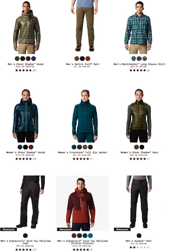The height and width of the screenshot is (252, 169).
Task: Open the Women's Frostzone Full Zip Jacket link
Action: pos(83,152)
